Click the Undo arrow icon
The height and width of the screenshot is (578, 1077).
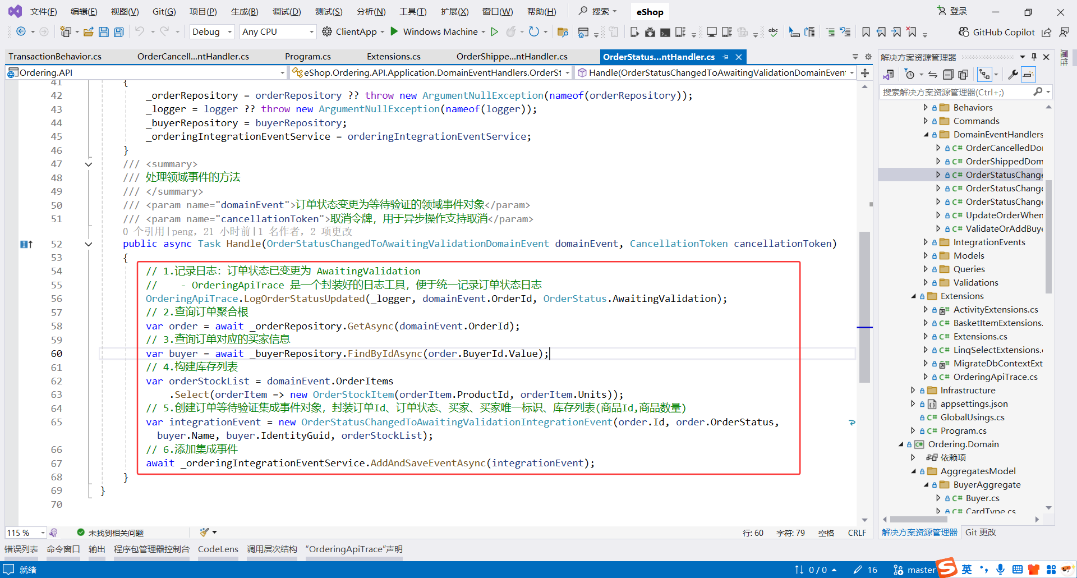(x=140, y=32)
